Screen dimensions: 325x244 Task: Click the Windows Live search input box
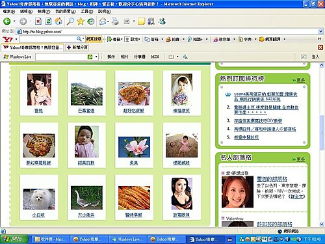point(61,57)
